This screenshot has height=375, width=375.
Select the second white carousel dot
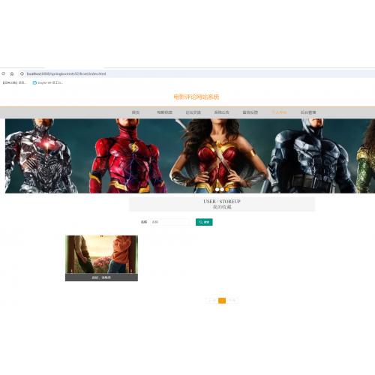222,190
